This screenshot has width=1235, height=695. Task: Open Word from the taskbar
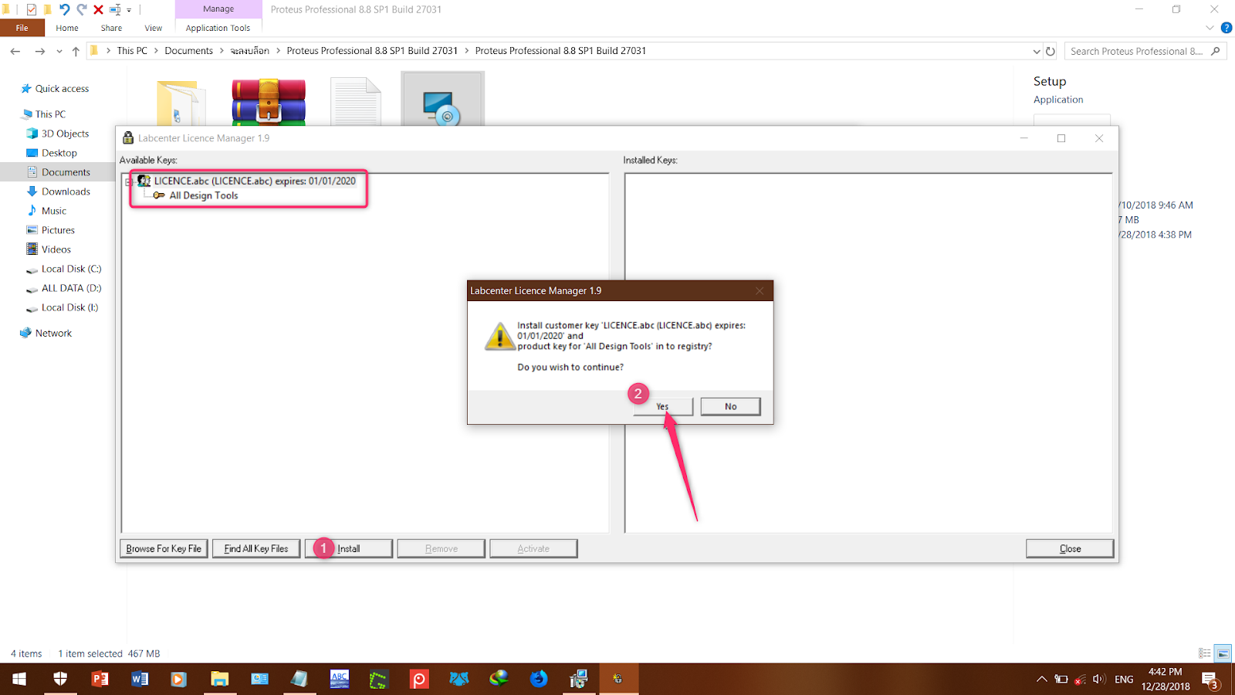(140, 679)
